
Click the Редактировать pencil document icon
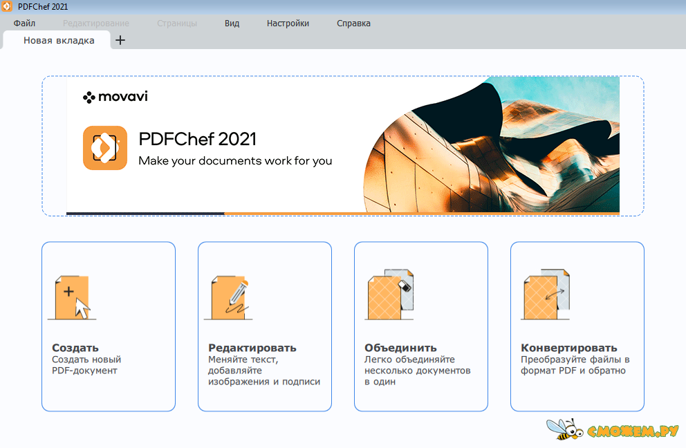click(x=228, y=297)
